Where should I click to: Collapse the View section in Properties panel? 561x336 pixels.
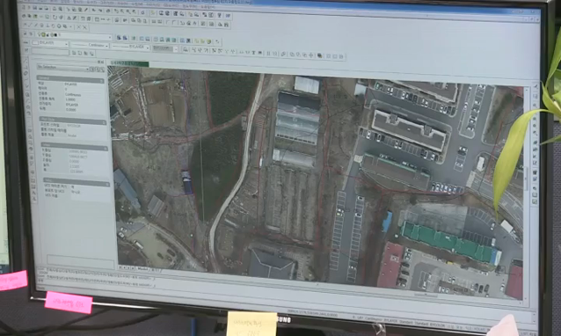point(106,149)
